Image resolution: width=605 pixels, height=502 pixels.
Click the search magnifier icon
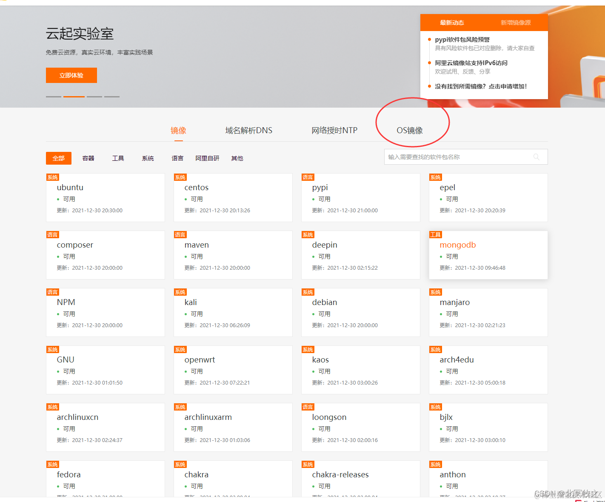(x=536, y=157)
